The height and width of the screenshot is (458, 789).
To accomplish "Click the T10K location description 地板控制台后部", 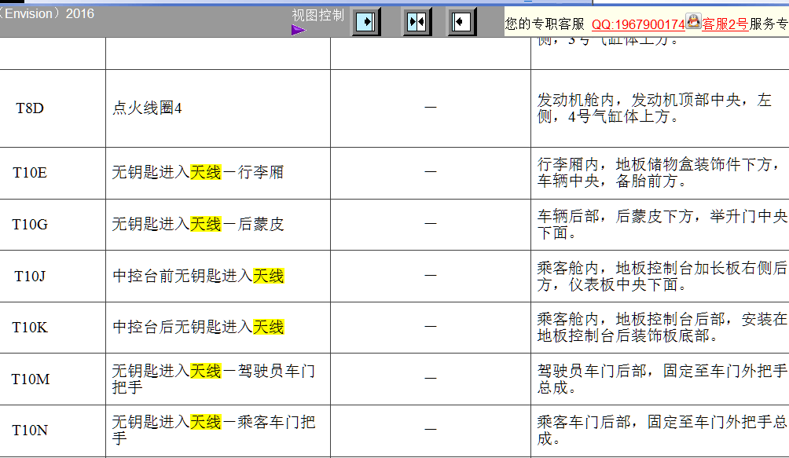I will 662,328.
